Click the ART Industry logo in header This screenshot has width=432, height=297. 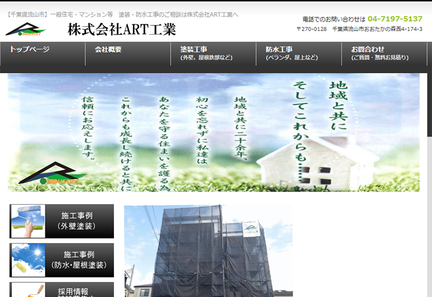25,30
